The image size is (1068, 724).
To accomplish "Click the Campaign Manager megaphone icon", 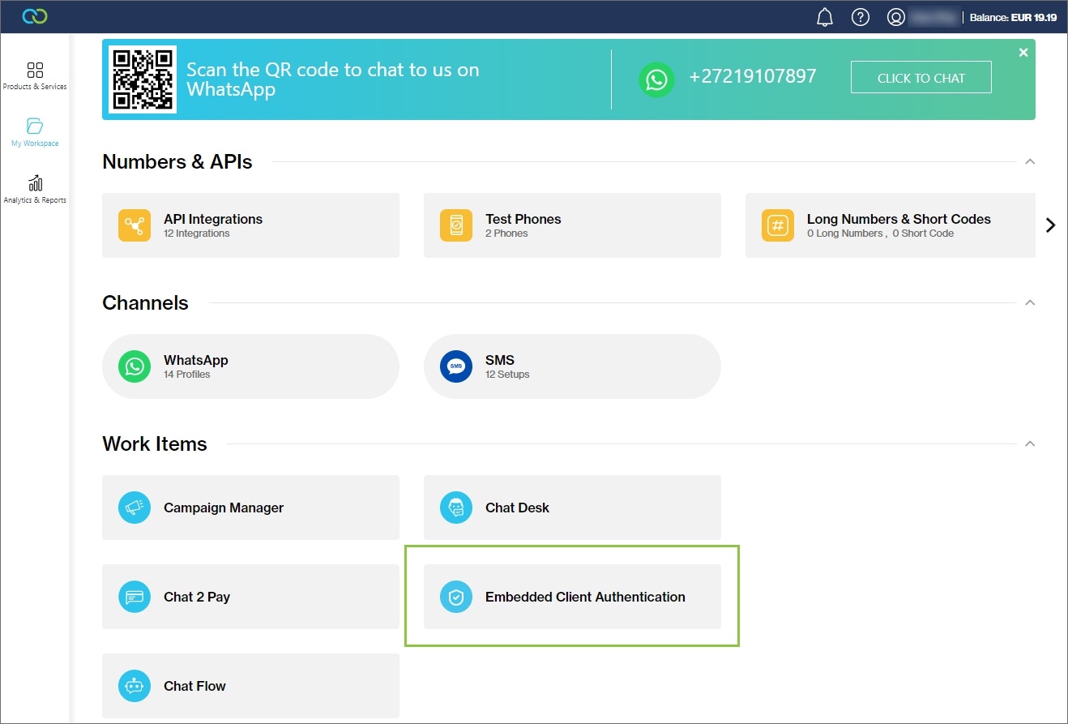I will pos(135,508).
